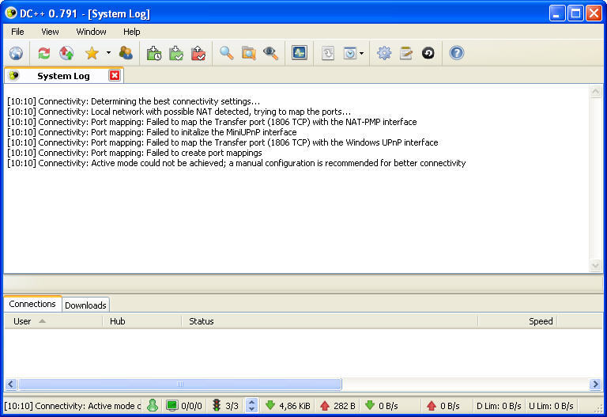
Task: Open the Network Statistics icon
Action: click(300, 53)
